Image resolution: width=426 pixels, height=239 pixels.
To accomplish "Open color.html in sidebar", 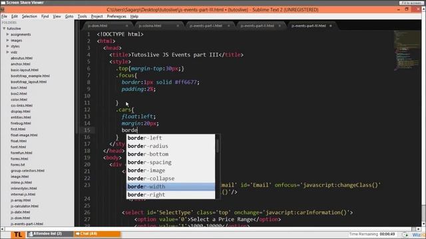I will click(x=19, y=100).
